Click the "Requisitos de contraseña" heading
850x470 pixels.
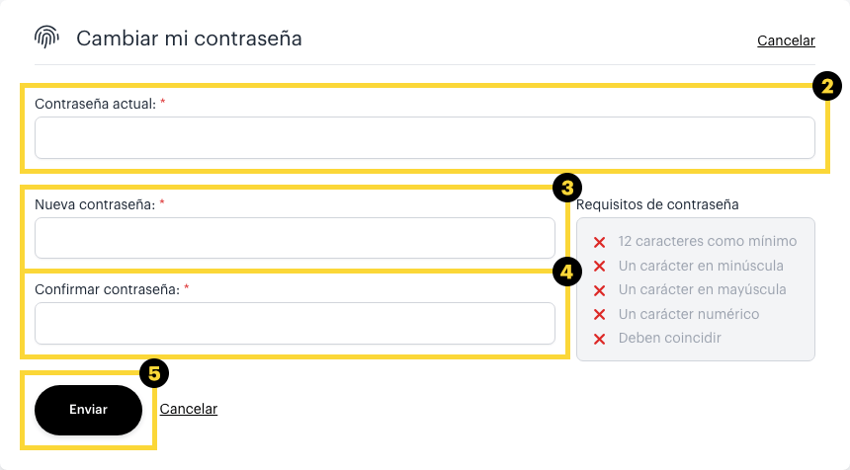[x=657, y=205]
